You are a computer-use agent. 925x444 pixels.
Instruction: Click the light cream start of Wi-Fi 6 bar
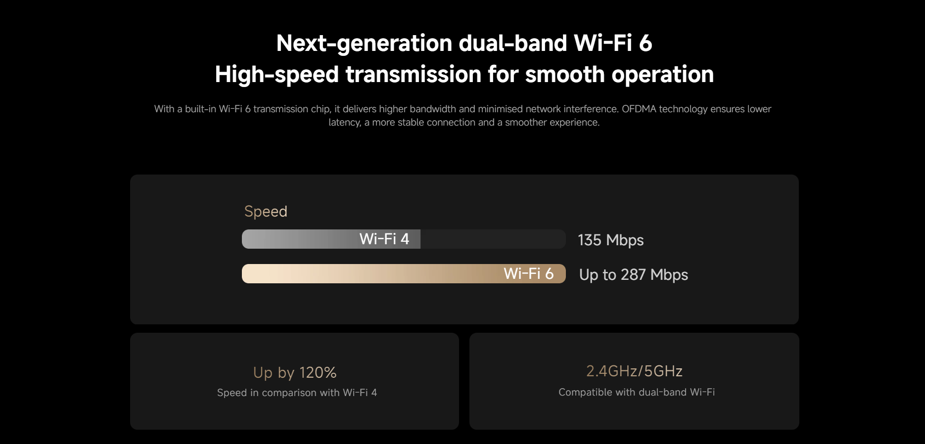267,273
